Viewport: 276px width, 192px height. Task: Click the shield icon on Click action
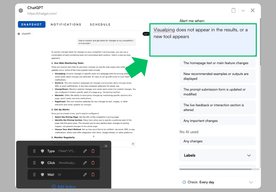pyautogui.click(x=42, y=163)
